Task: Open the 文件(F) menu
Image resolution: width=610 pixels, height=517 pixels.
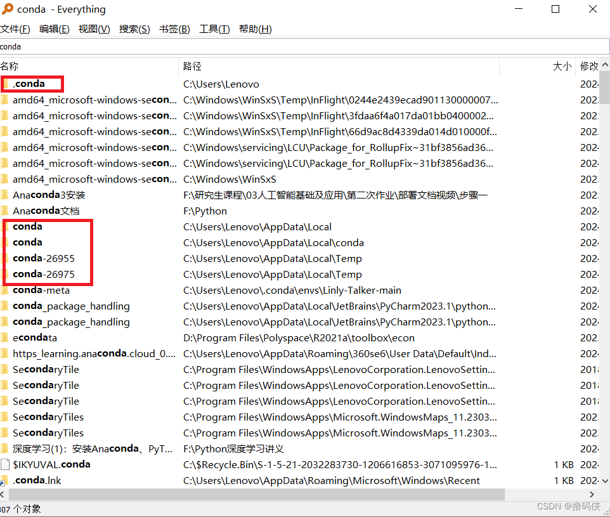Action: click(x=15, y=29)
